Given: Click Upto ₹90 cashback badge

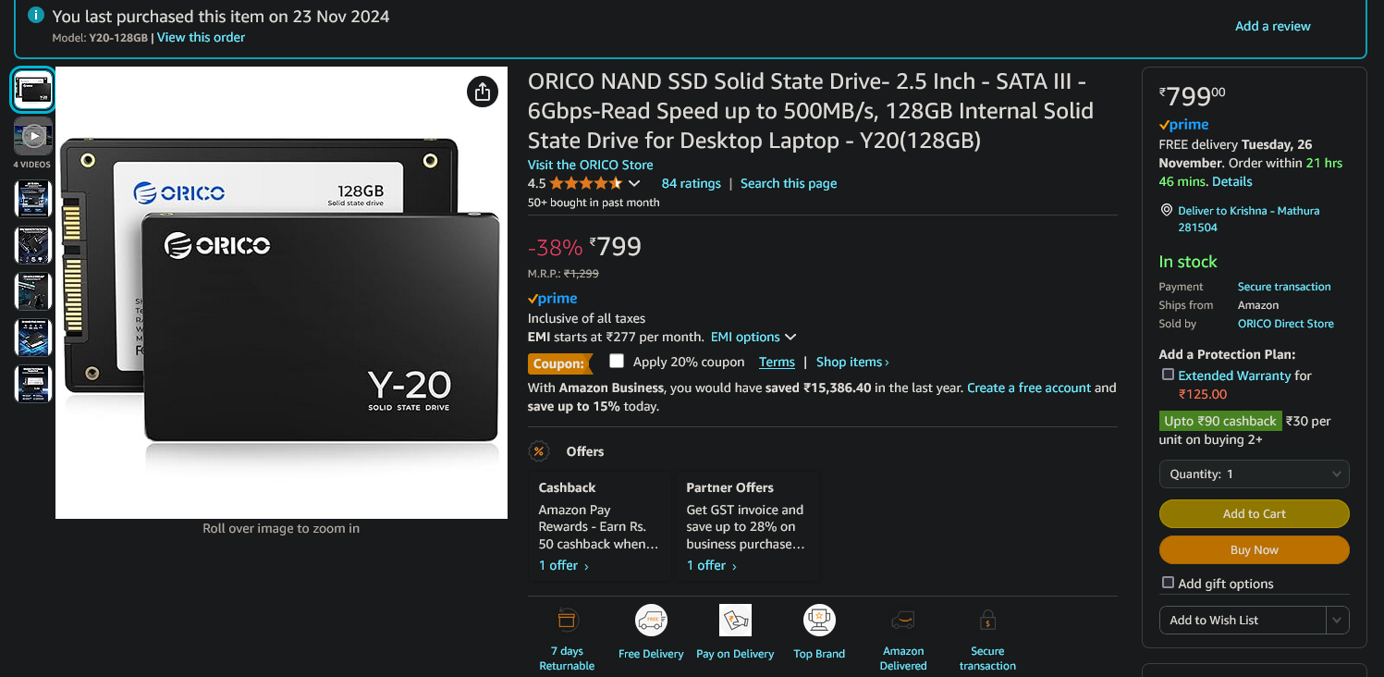Looking at the screenshot, I should click(1220, 421).
